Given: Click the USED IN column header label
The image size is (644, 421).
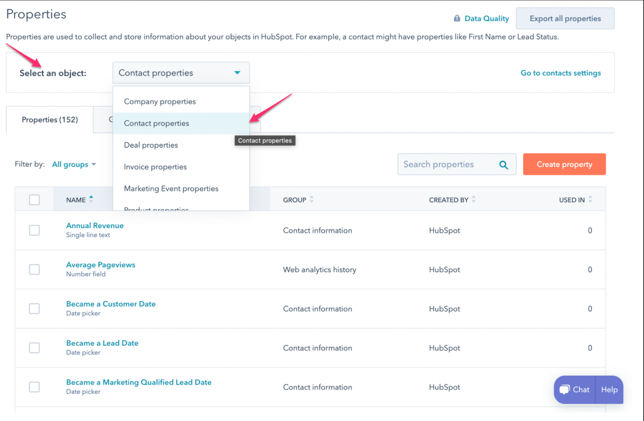Looking at the screenshot, I should pos(572,200).
